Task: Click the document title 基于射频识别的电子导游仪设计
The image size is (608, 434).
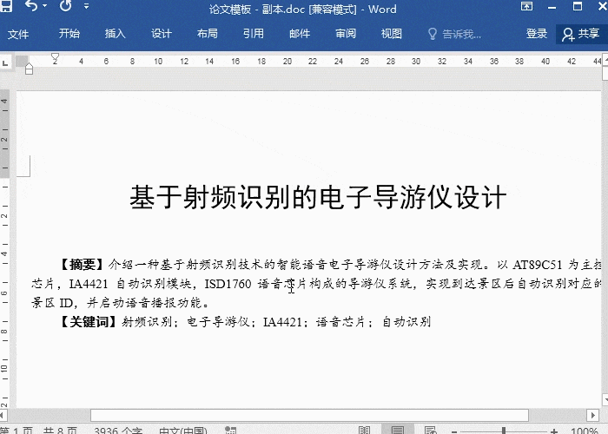Action: 318,197
